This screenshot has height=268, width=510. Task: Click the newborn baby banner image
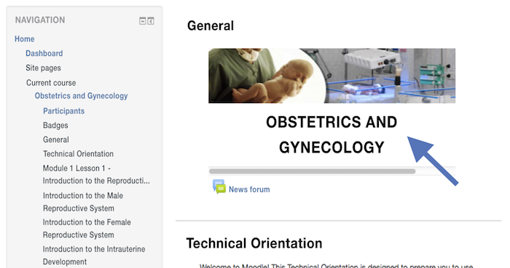point(331,76)
